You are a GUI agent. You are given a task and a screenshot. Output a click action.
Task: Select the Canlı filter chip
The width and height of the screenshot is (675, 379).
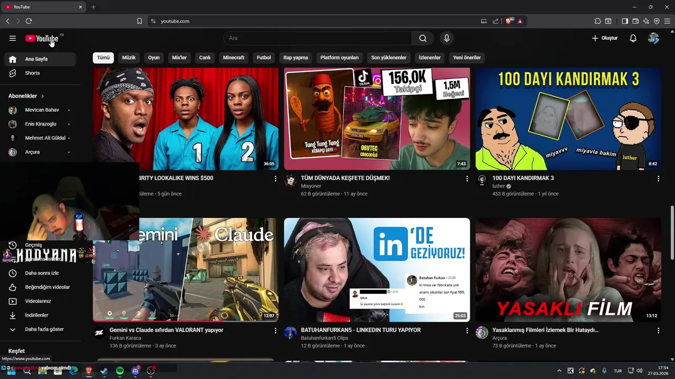click(205, 57)
